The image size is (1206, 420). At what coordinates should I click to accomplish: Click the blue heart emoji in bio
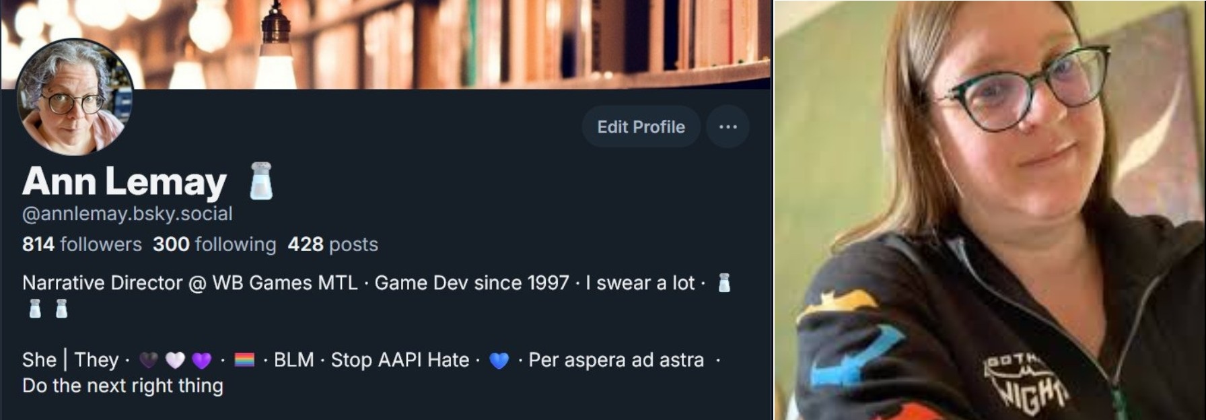(499, 361)
